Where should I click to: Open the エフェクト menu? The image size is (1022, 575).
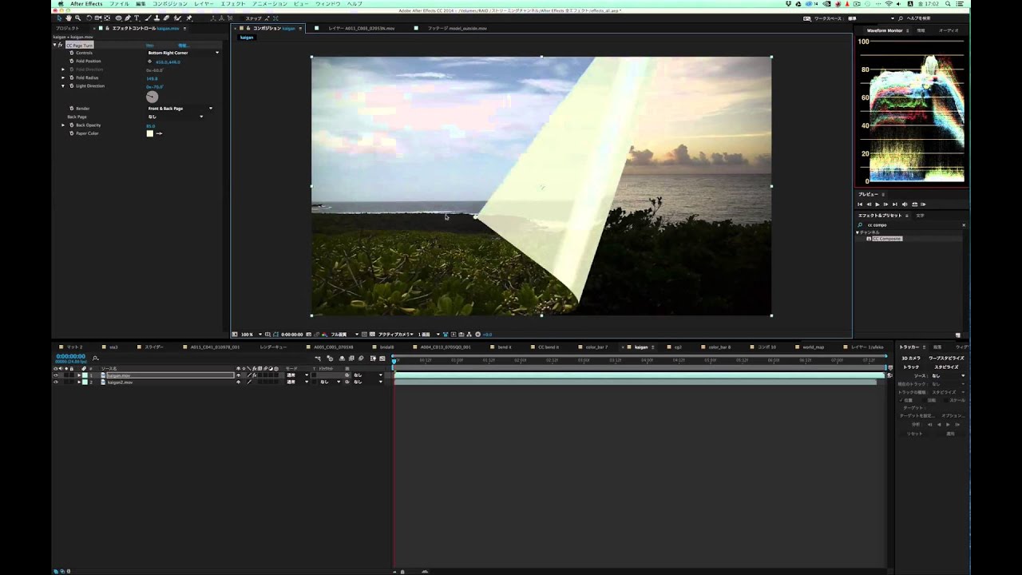(232, 4)
